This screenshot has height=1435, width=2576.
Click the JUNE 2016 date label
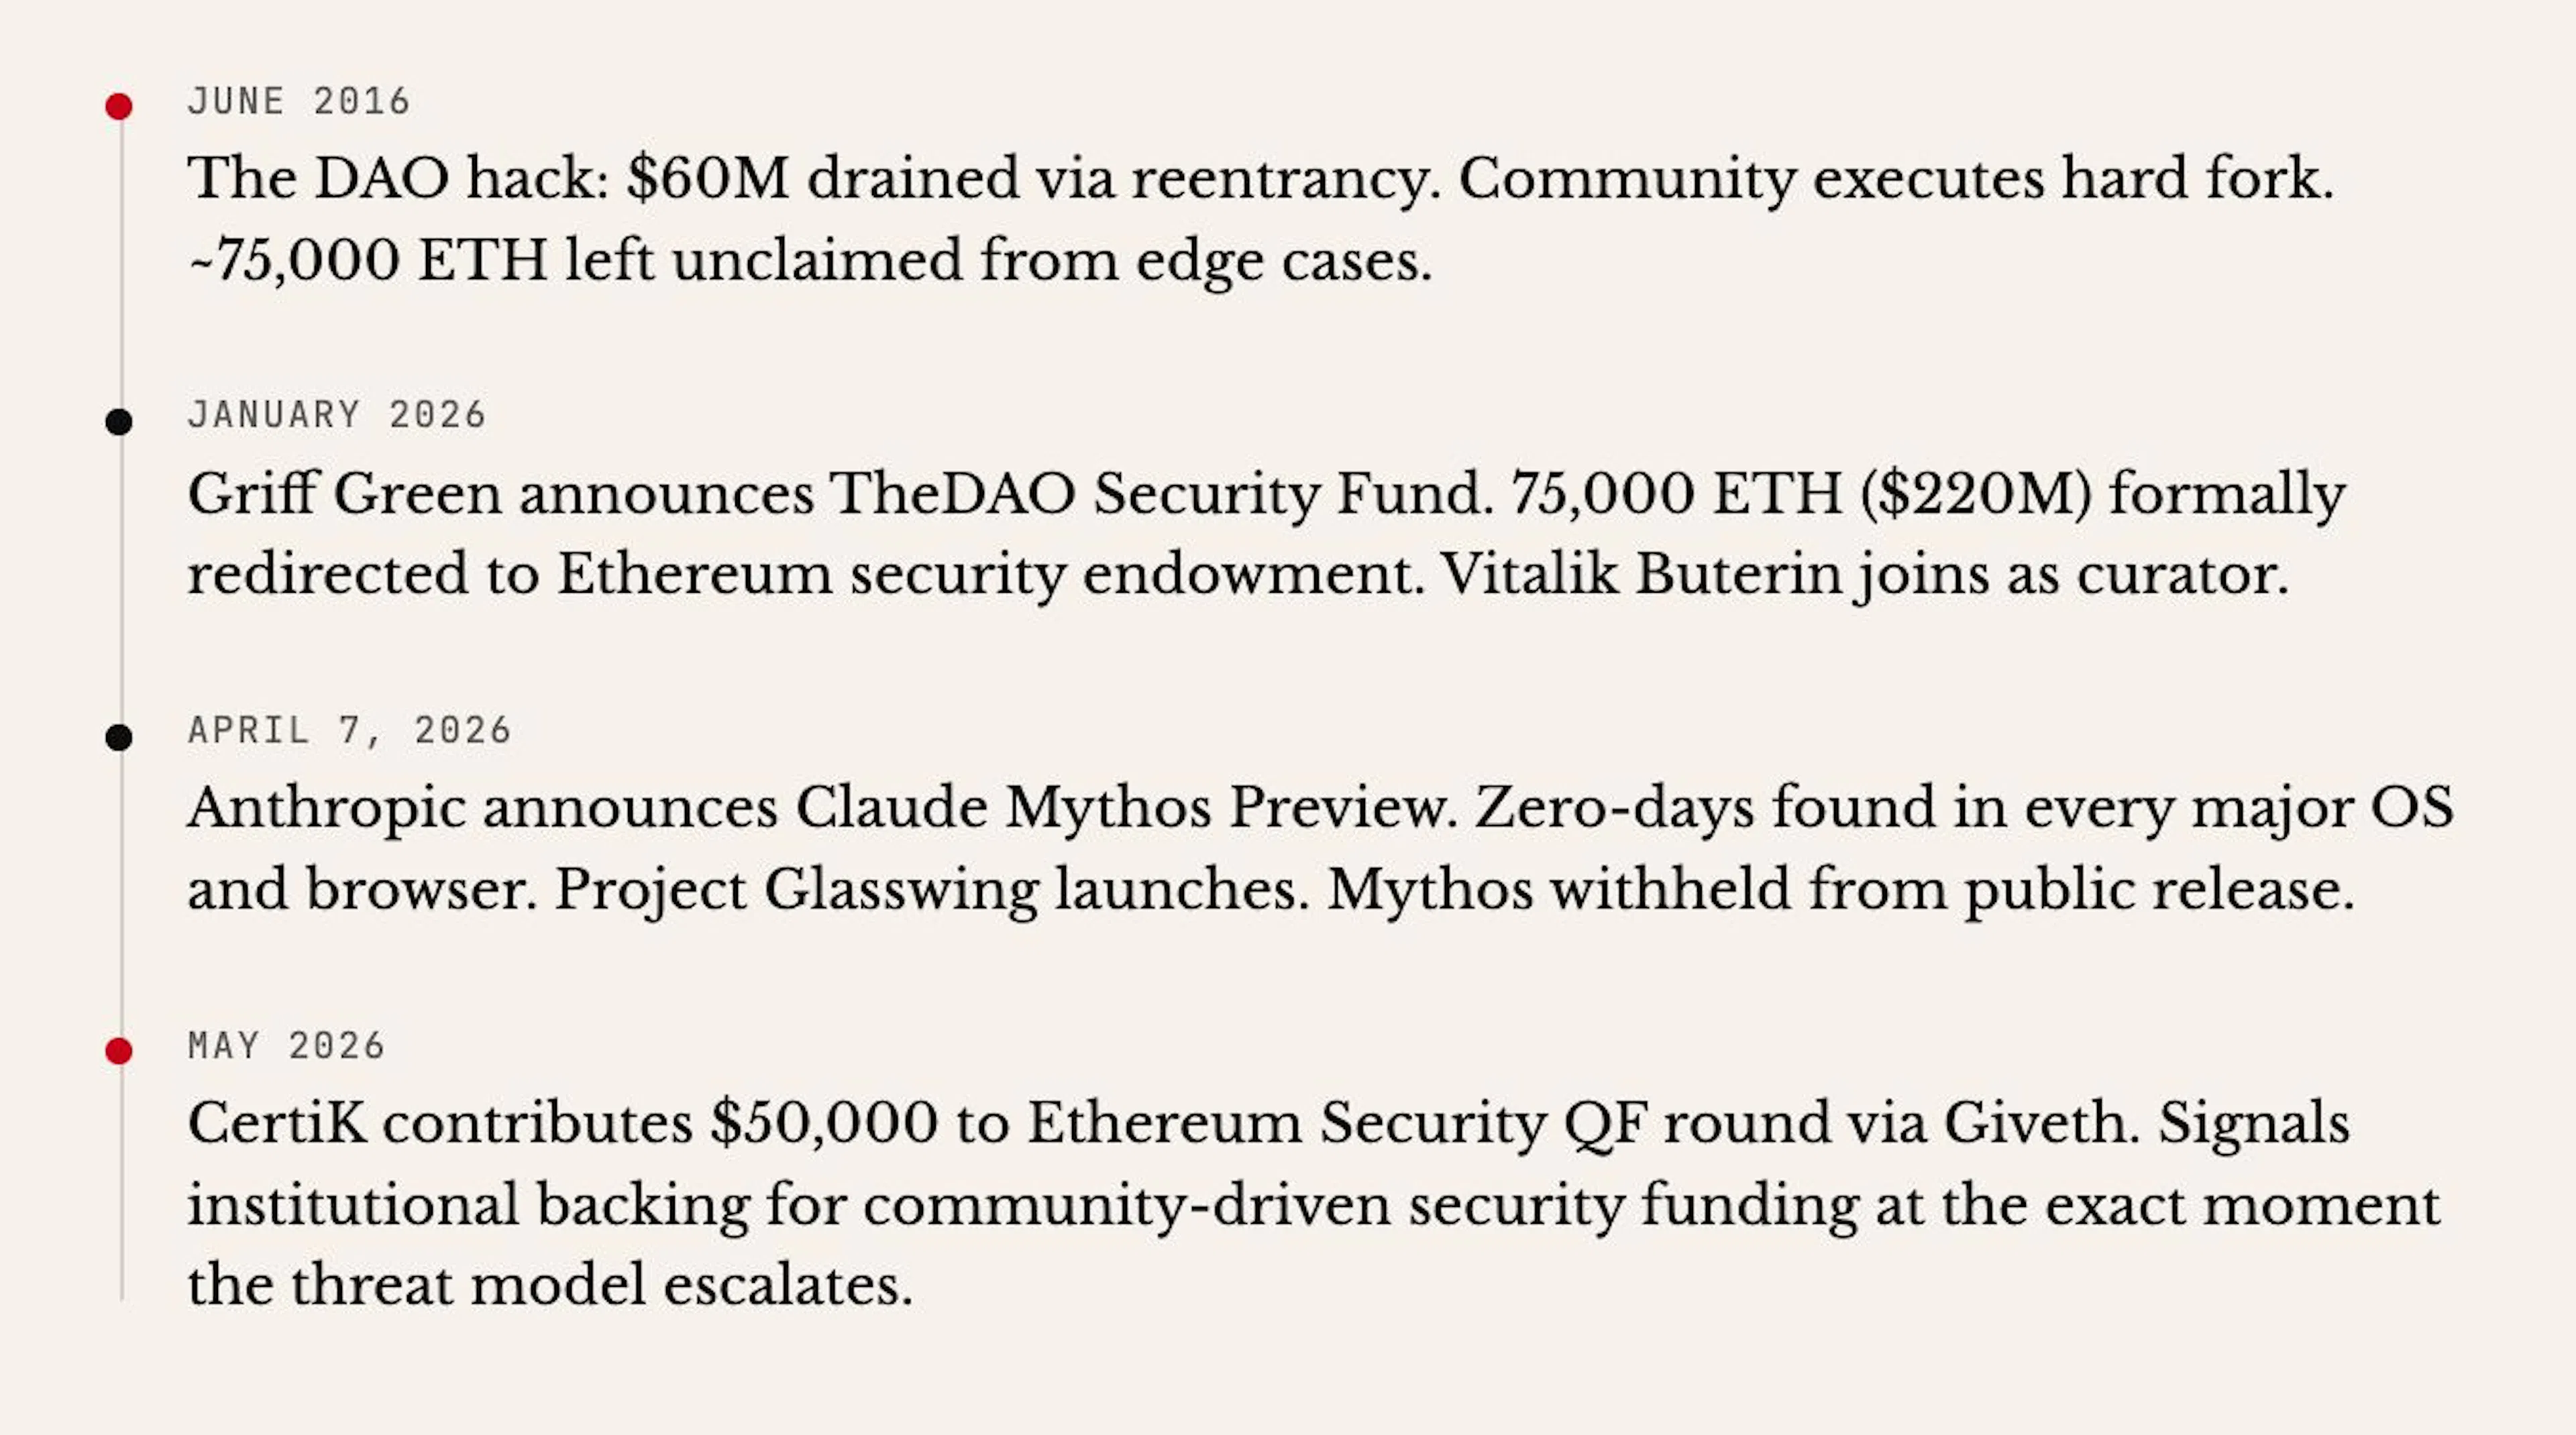(x=299, y=101)
